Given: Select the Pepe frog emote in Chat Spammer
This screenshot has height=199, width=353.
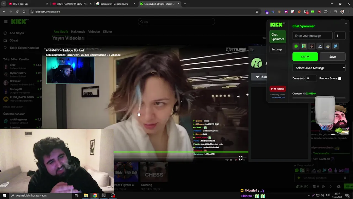Looking at the screenshot, I should [328, 46].
